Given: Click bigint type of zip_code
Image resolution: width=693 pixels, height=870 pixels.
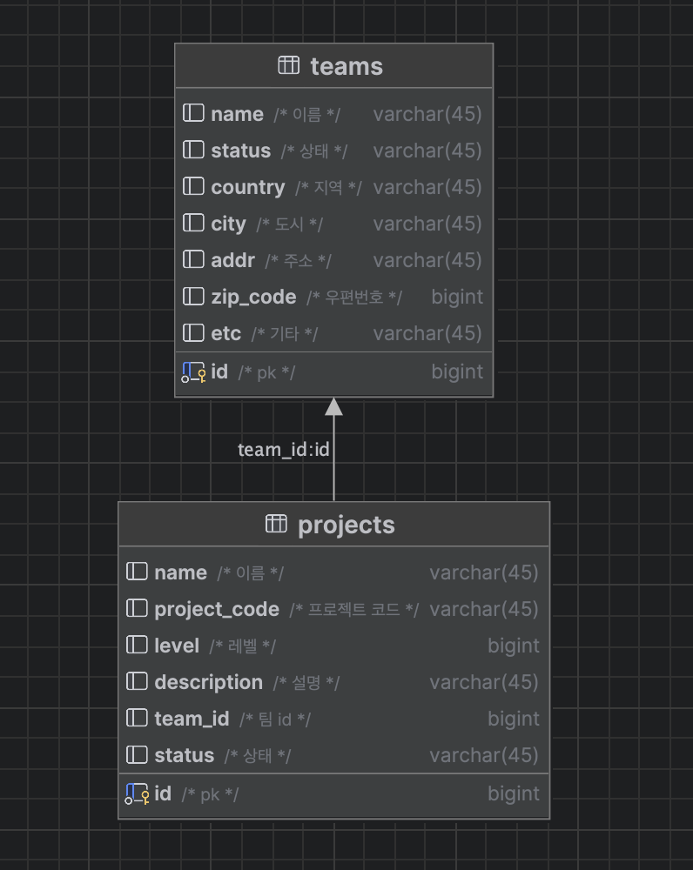Looking at the screenshot, I should (457, 298).
